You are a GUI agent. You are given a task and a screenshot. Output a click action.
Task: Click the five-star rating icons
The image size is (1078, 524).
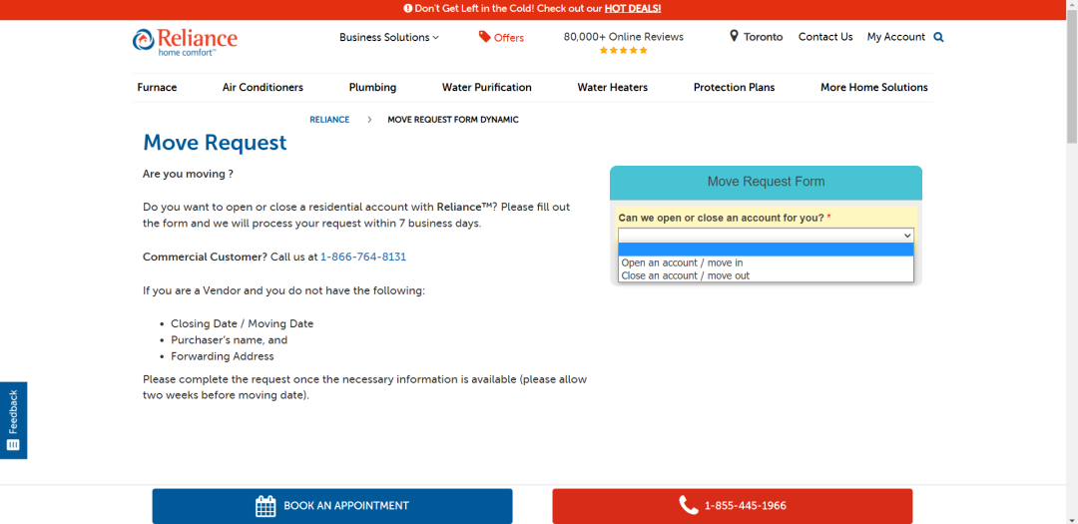click(624, 50)
